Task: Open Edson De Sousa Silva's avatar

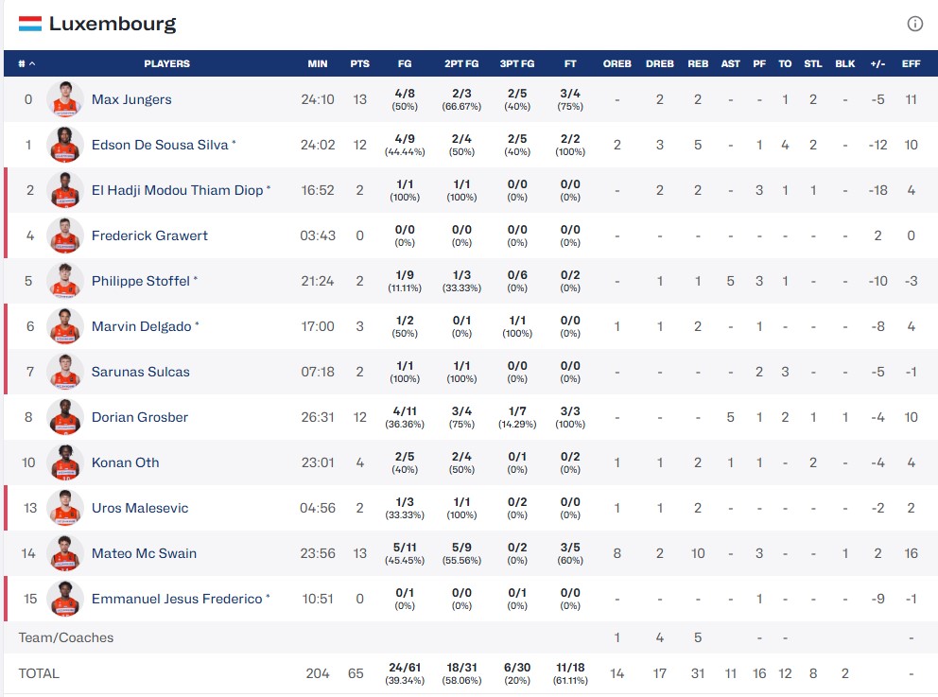Action: (64, 145)
